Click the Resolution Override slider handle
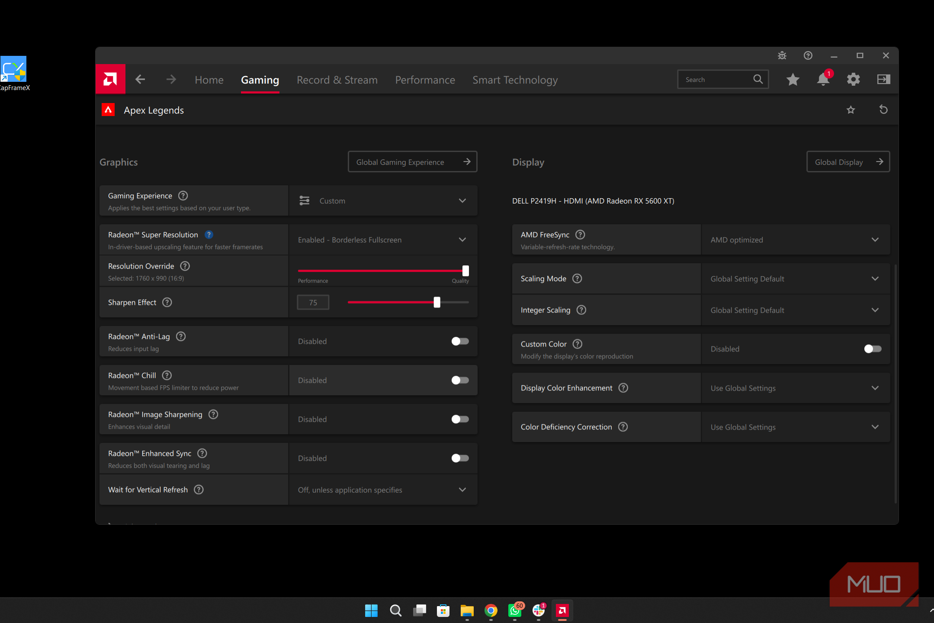This screenshot has width=934, height=623. pos(465,271)
